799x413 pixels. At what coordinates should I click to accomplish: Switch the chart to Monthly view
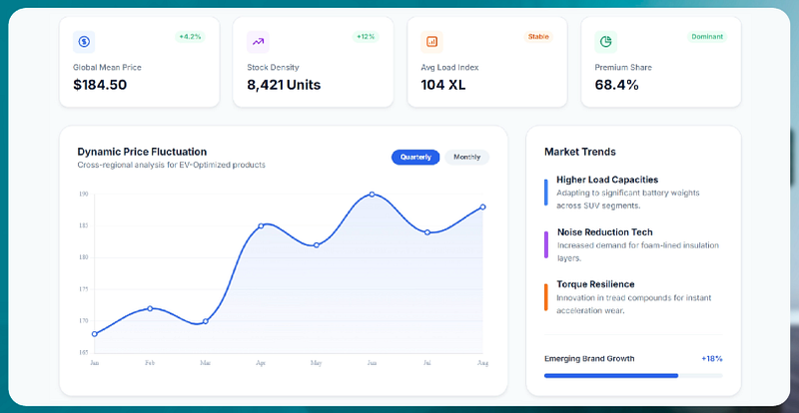coord(466,157)
